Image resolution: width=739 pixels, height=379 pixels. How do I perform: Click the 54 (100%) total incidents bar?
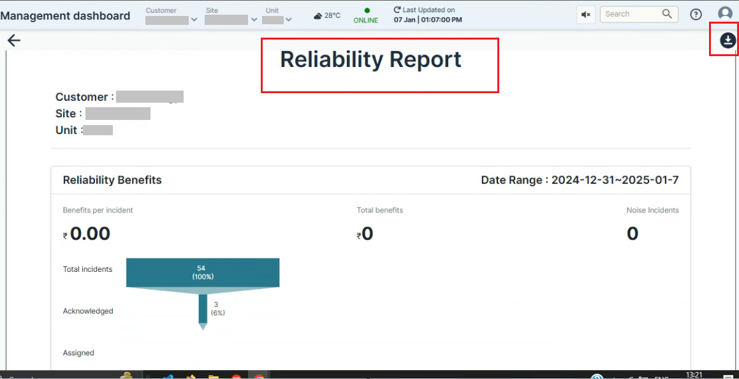(203, 272)
